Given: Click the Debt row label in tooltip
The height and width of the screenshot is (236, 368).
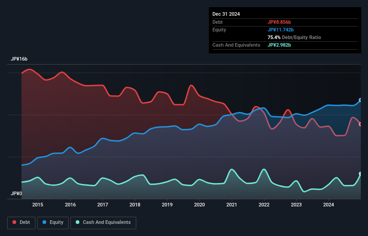Looking at the screenshot, I should tap(217, 22).
